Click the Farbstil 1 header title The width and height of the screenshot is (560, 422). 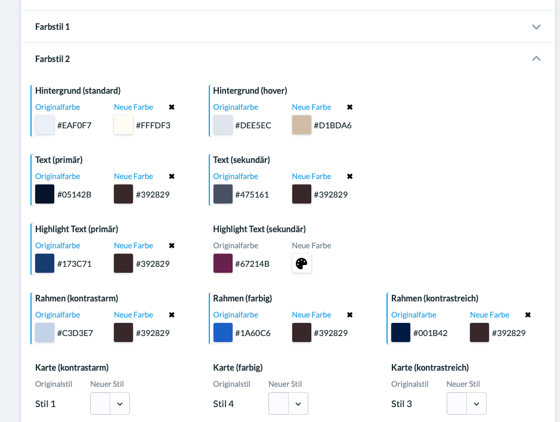click(x=52, y=27)
